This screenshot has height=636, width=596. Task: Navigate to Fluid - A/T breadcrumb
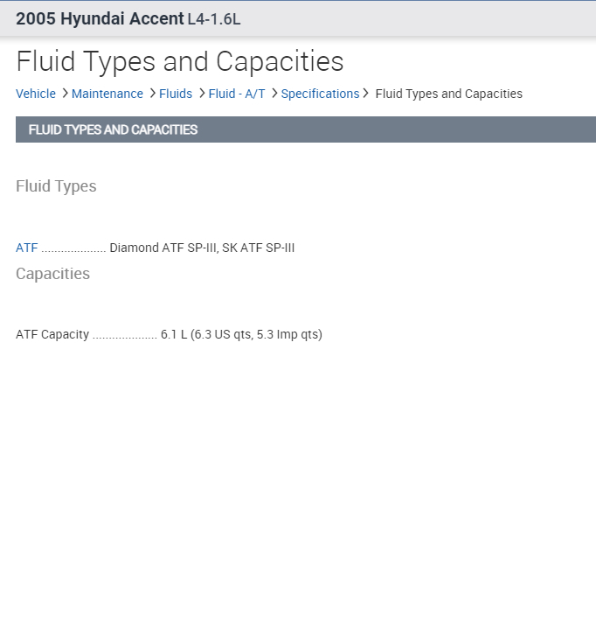(237, 94)
